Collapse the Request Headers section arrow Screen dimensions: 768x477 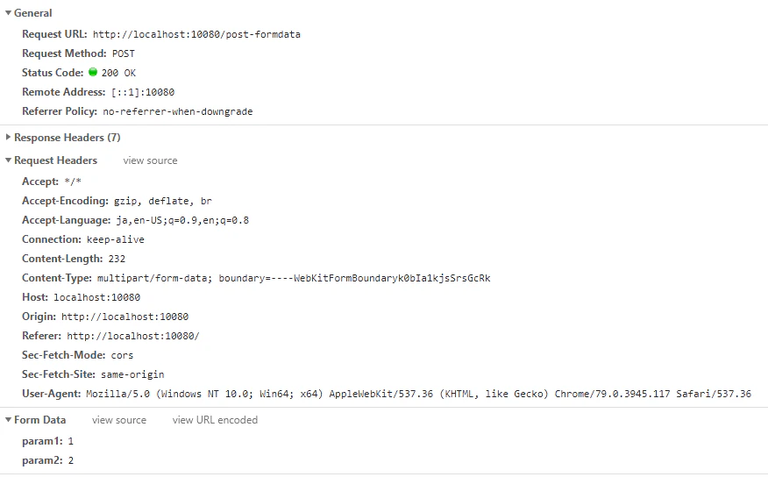8,160
